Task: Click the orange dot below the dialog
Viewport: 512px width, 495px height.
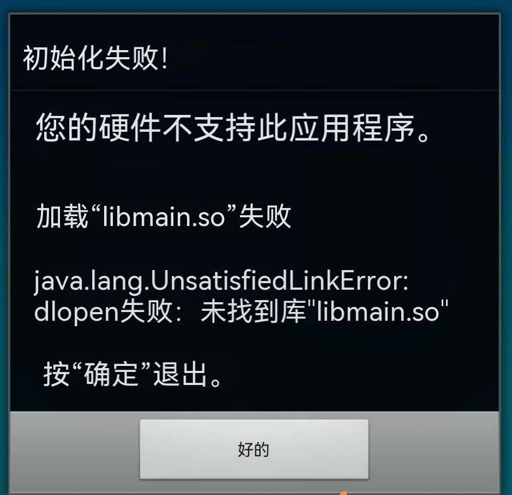Action: click(x=343, y=493)
